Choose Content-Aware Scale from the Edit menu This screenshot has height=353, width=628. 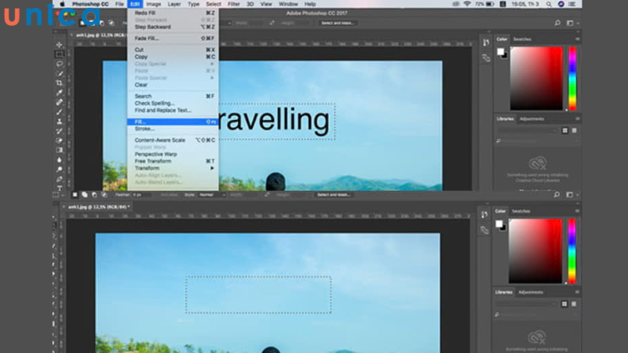tap(173, 140)
